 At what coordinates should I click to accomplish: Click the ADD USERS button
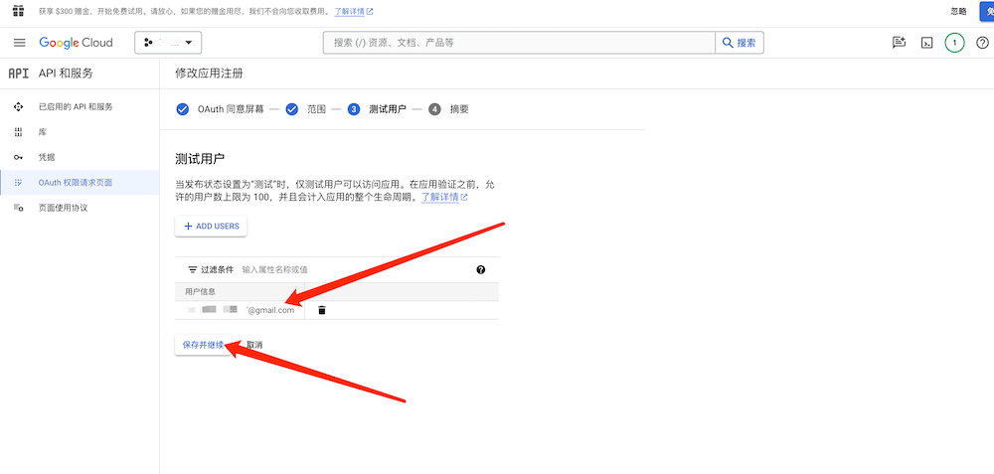click(x=211, y=227)
